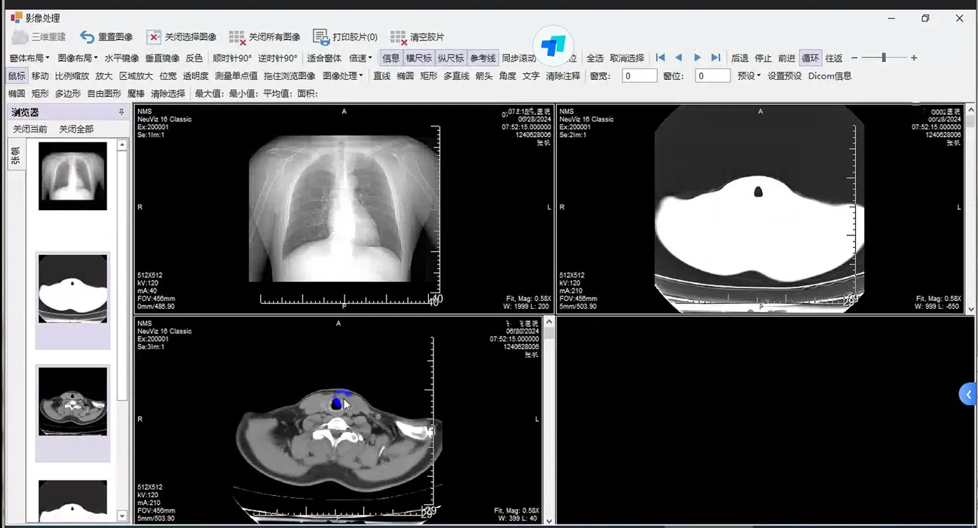This screenshot has width=978, height=528.
Task: Open the 窗体布局 dropdown
Action: (x=29, y=58)
